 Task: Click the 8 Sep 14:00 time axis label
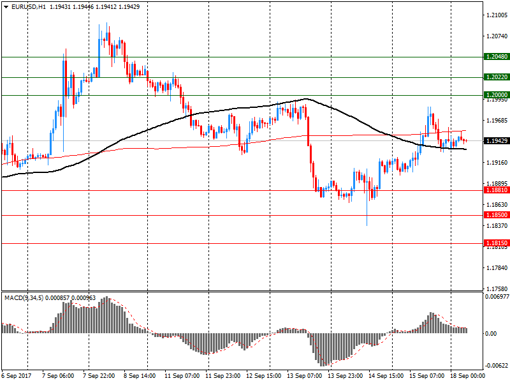pos(140,376)
